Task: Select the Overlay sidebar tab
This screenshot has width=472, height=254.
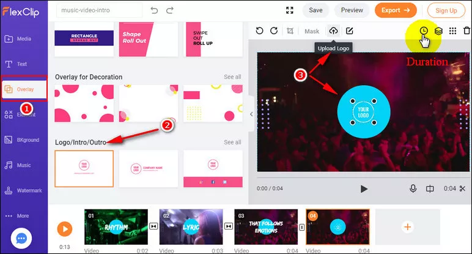Action: tap(24, 89)
